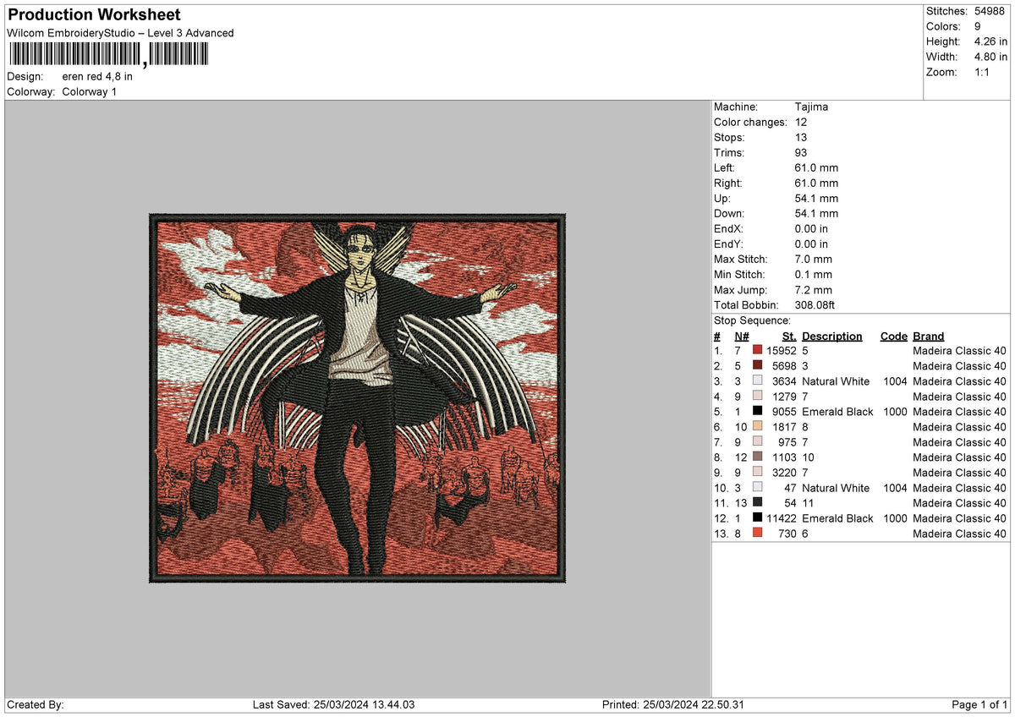The width and height of the screenshot is (1015, 717).
Task: Click the total bobbin value '308.08ft'
Action: pos(815,305)
